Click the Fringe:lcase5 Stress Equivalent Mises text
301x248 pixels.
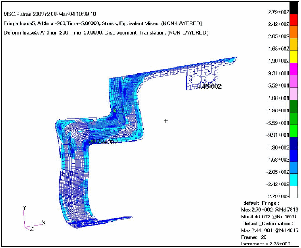pos(103,23)
